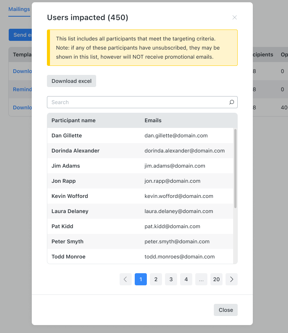Jump to page 2
Image resolution: width=288 pixels, height=333 pixels.
(156, 279)
